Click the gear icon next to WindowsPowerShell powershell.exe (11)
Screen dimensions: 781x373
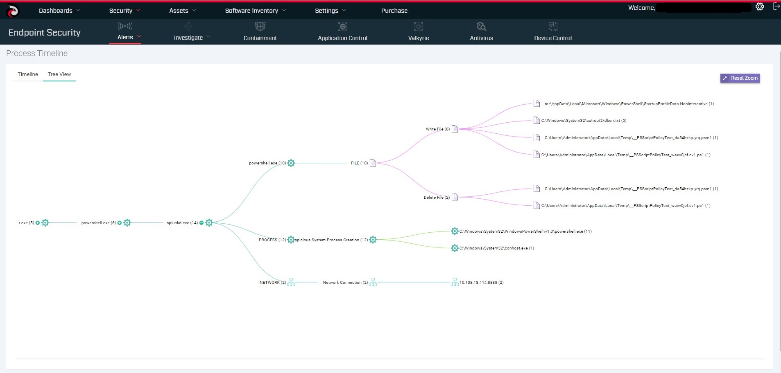(x=455, y=231)
